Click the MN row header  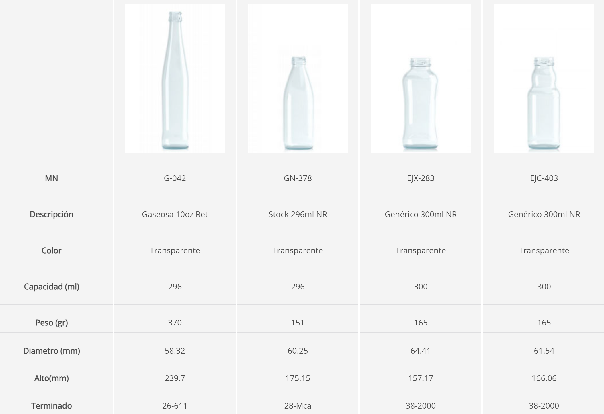(x=52, y=178)
